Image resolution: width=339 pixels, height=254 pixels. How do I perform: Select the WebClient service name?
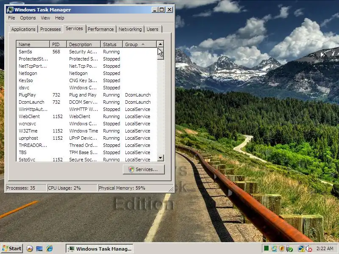coord(29,116)
